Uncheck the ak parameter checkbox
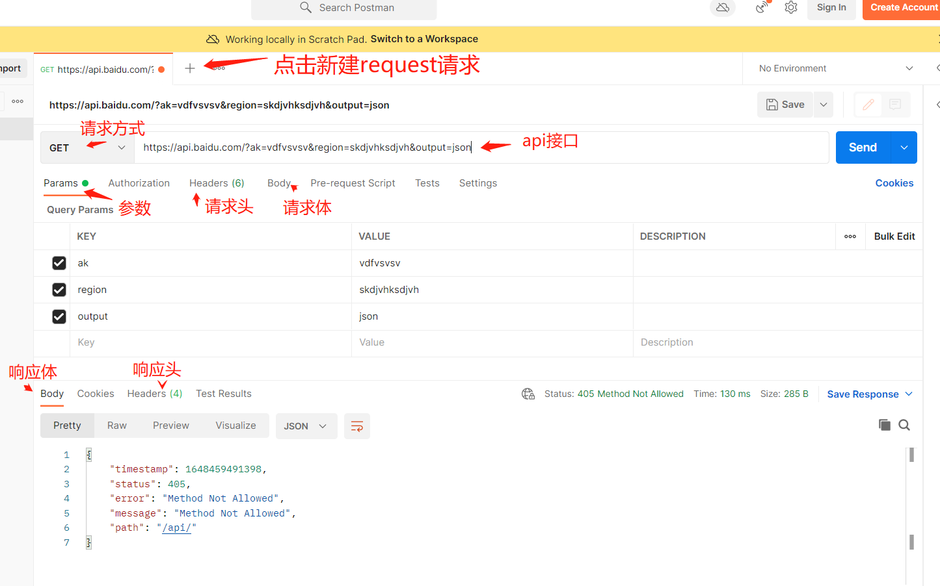This screenshot has width=940, height=586. [59, 263]
